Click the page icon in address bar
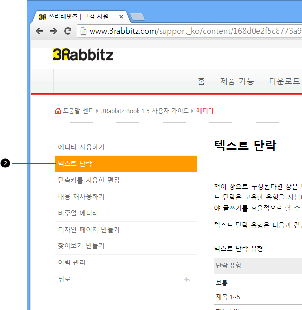This screenshot has width=302, height=310. (83, 31)
